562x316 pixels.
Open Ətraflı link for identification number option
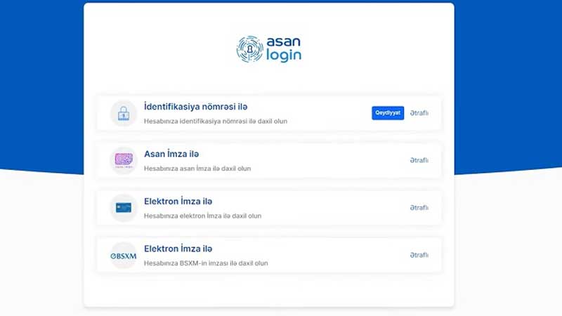coord(419,113)
